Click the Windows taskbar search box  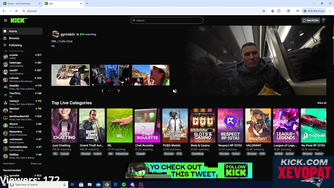tap(38, 185)
